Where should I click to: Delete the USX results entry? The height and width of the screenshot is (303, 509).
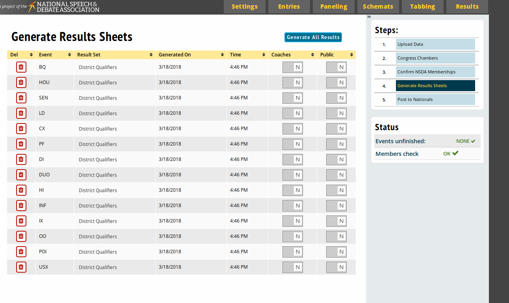click(x=21, y=267)
